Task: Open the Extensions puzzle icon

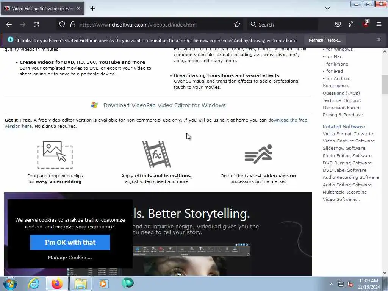Action: [x=352, y=25]
